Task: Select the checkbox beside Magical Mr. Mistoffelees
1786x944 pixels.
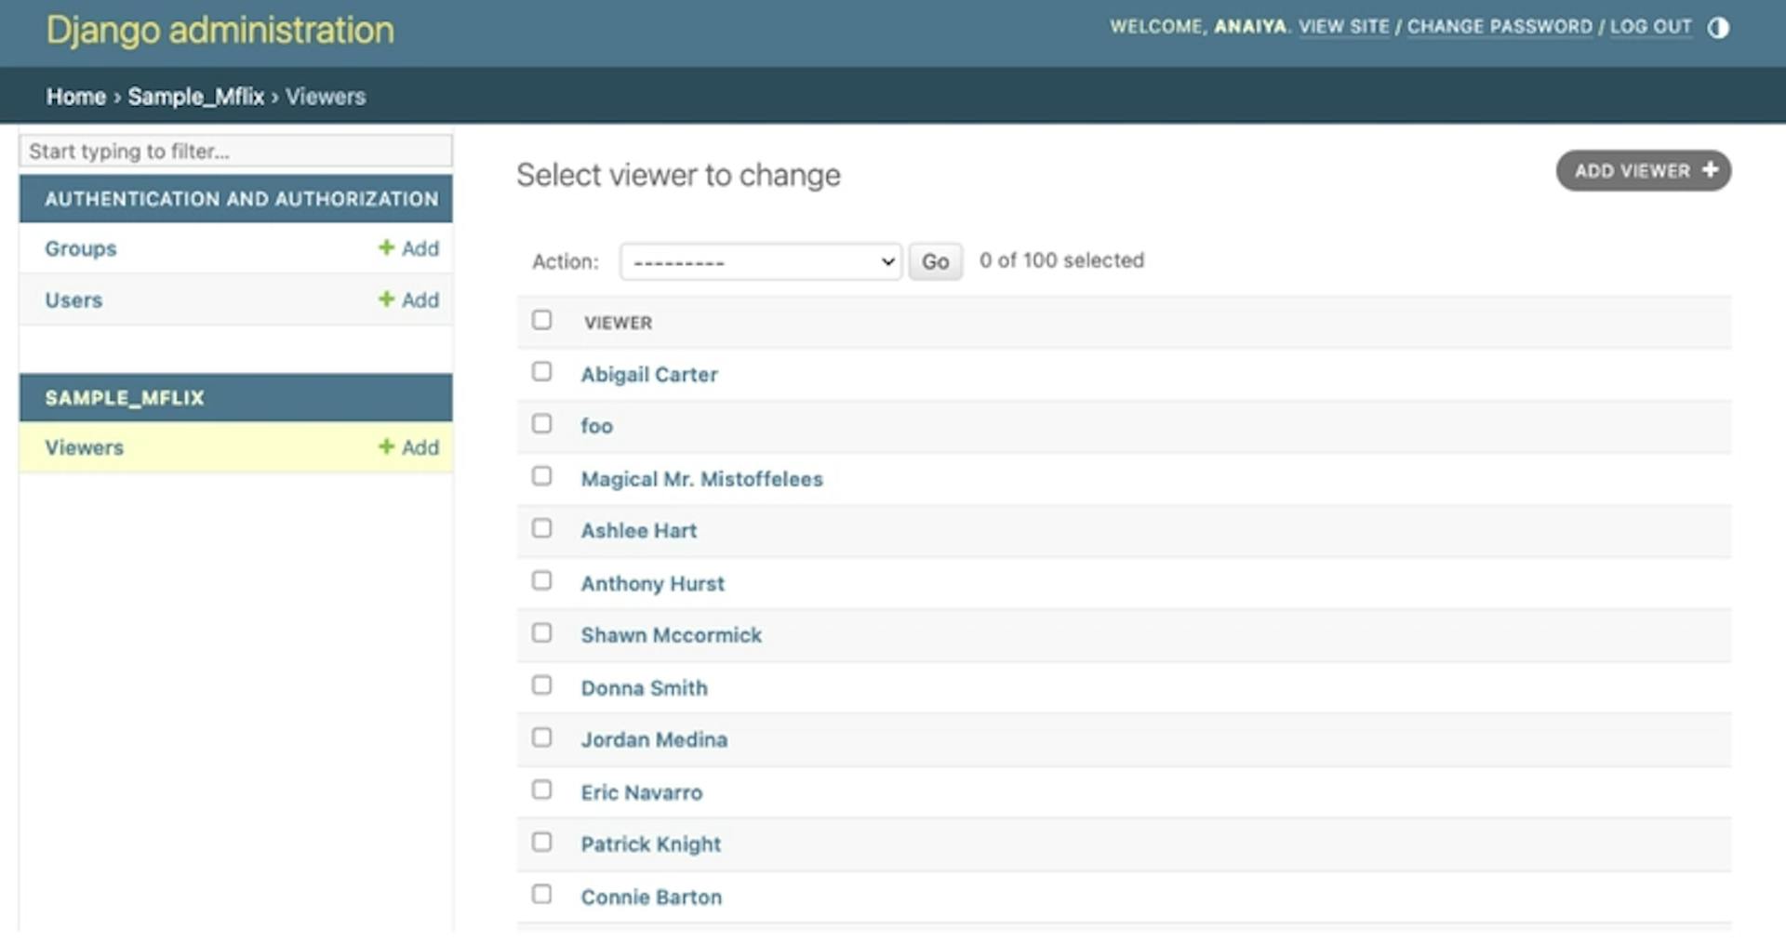Action: point(541,476)
